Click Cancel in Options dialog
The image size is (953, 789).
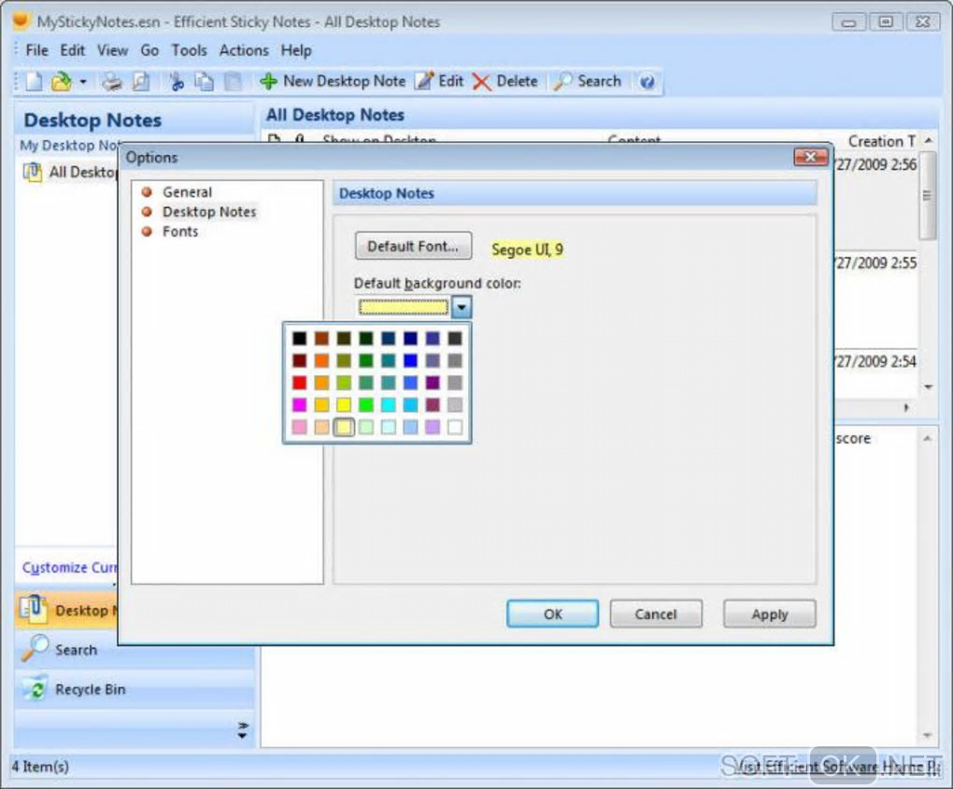[x=656, y=614]
